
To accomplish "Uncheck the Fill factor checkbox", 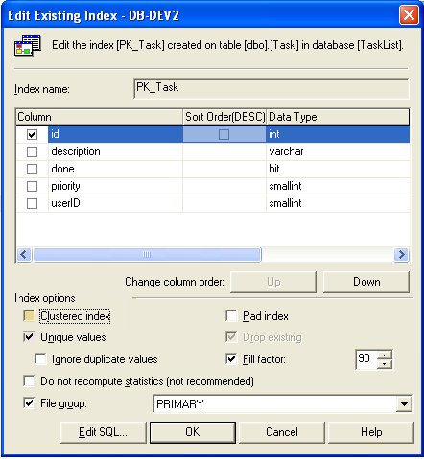I will (231, 359).
